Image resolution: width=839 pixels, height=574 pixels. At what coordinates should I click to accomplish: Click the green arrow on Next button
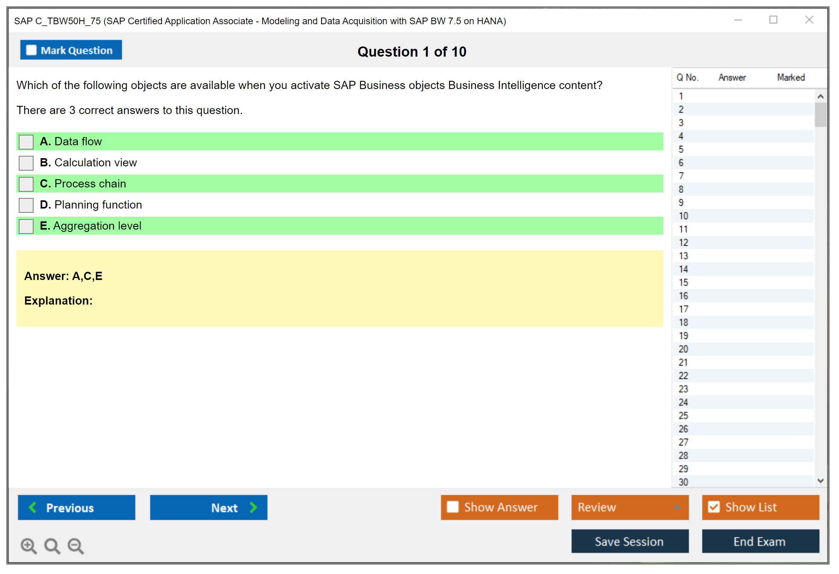coord(253,507)
